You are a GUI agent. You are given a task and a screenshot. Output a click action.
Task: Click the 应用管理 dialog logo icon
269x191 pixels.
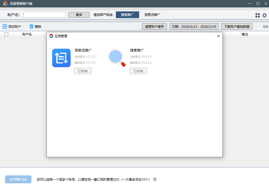point(51,36)
